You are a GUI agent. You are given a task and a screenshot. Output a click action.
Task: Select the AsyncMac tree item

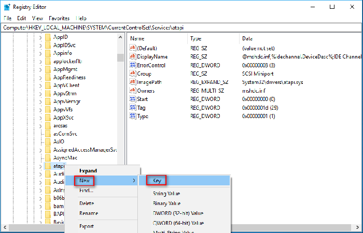[x=65, y=158]
